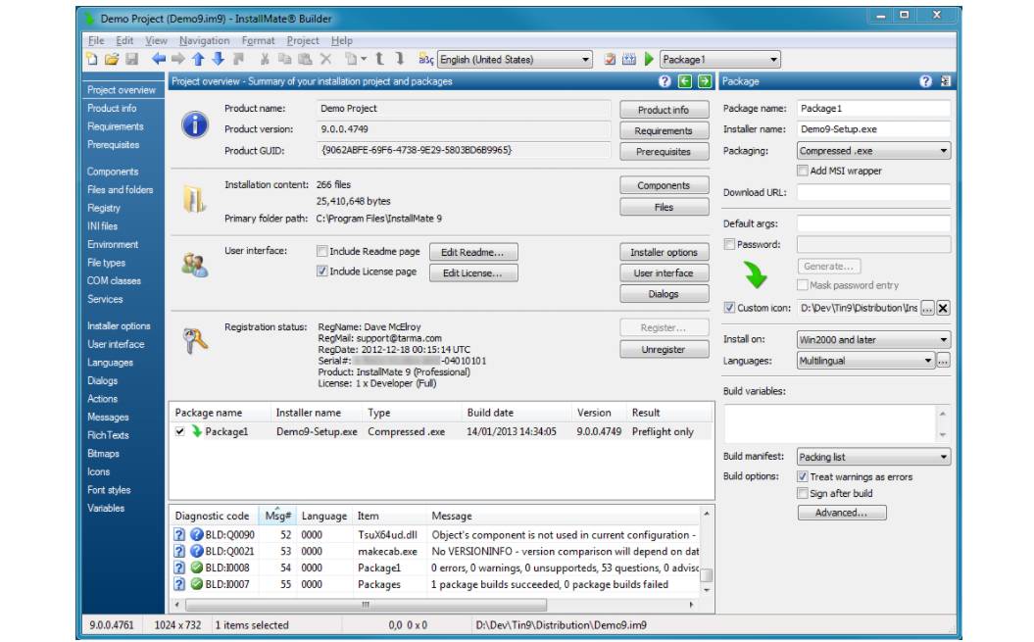Image resolution: width=1034 pixels, height=642 pixels.
Task: Click the Open project folder icon
Action: point(112,60)
